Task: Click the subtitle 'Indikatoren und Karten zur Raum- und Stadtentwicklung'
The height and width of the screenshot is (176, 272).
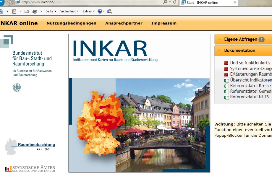Action: coord(115,60)
